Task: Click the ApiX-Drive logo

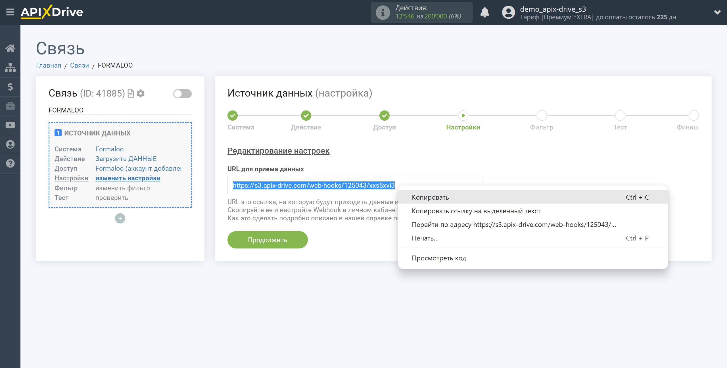Action: [x=52, y=12]
